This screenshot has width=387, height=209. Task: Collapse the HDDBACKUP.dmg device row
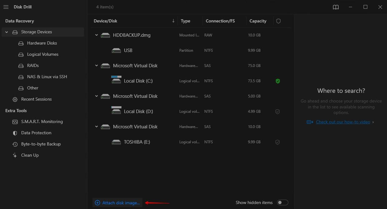(97, 35)
